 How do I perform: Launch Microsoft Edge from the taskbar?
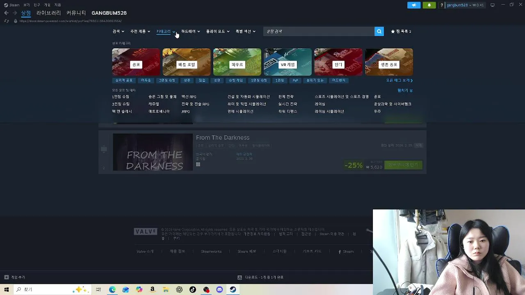(x=112, y=290)
